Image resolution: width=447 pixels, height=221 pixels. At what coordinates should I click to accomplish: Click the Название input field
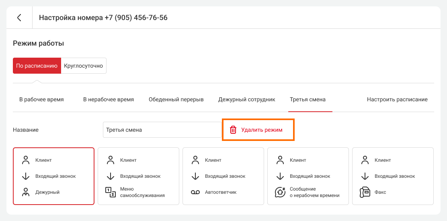click(x=161, y=130)
